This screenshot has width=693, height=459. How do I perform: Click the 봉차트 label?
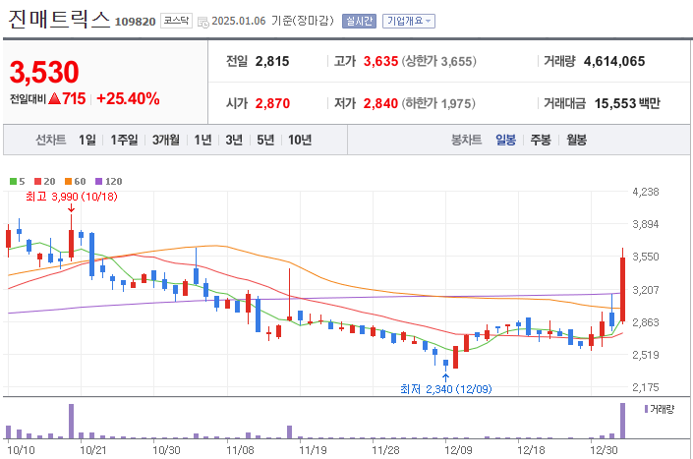click(466, 140)
